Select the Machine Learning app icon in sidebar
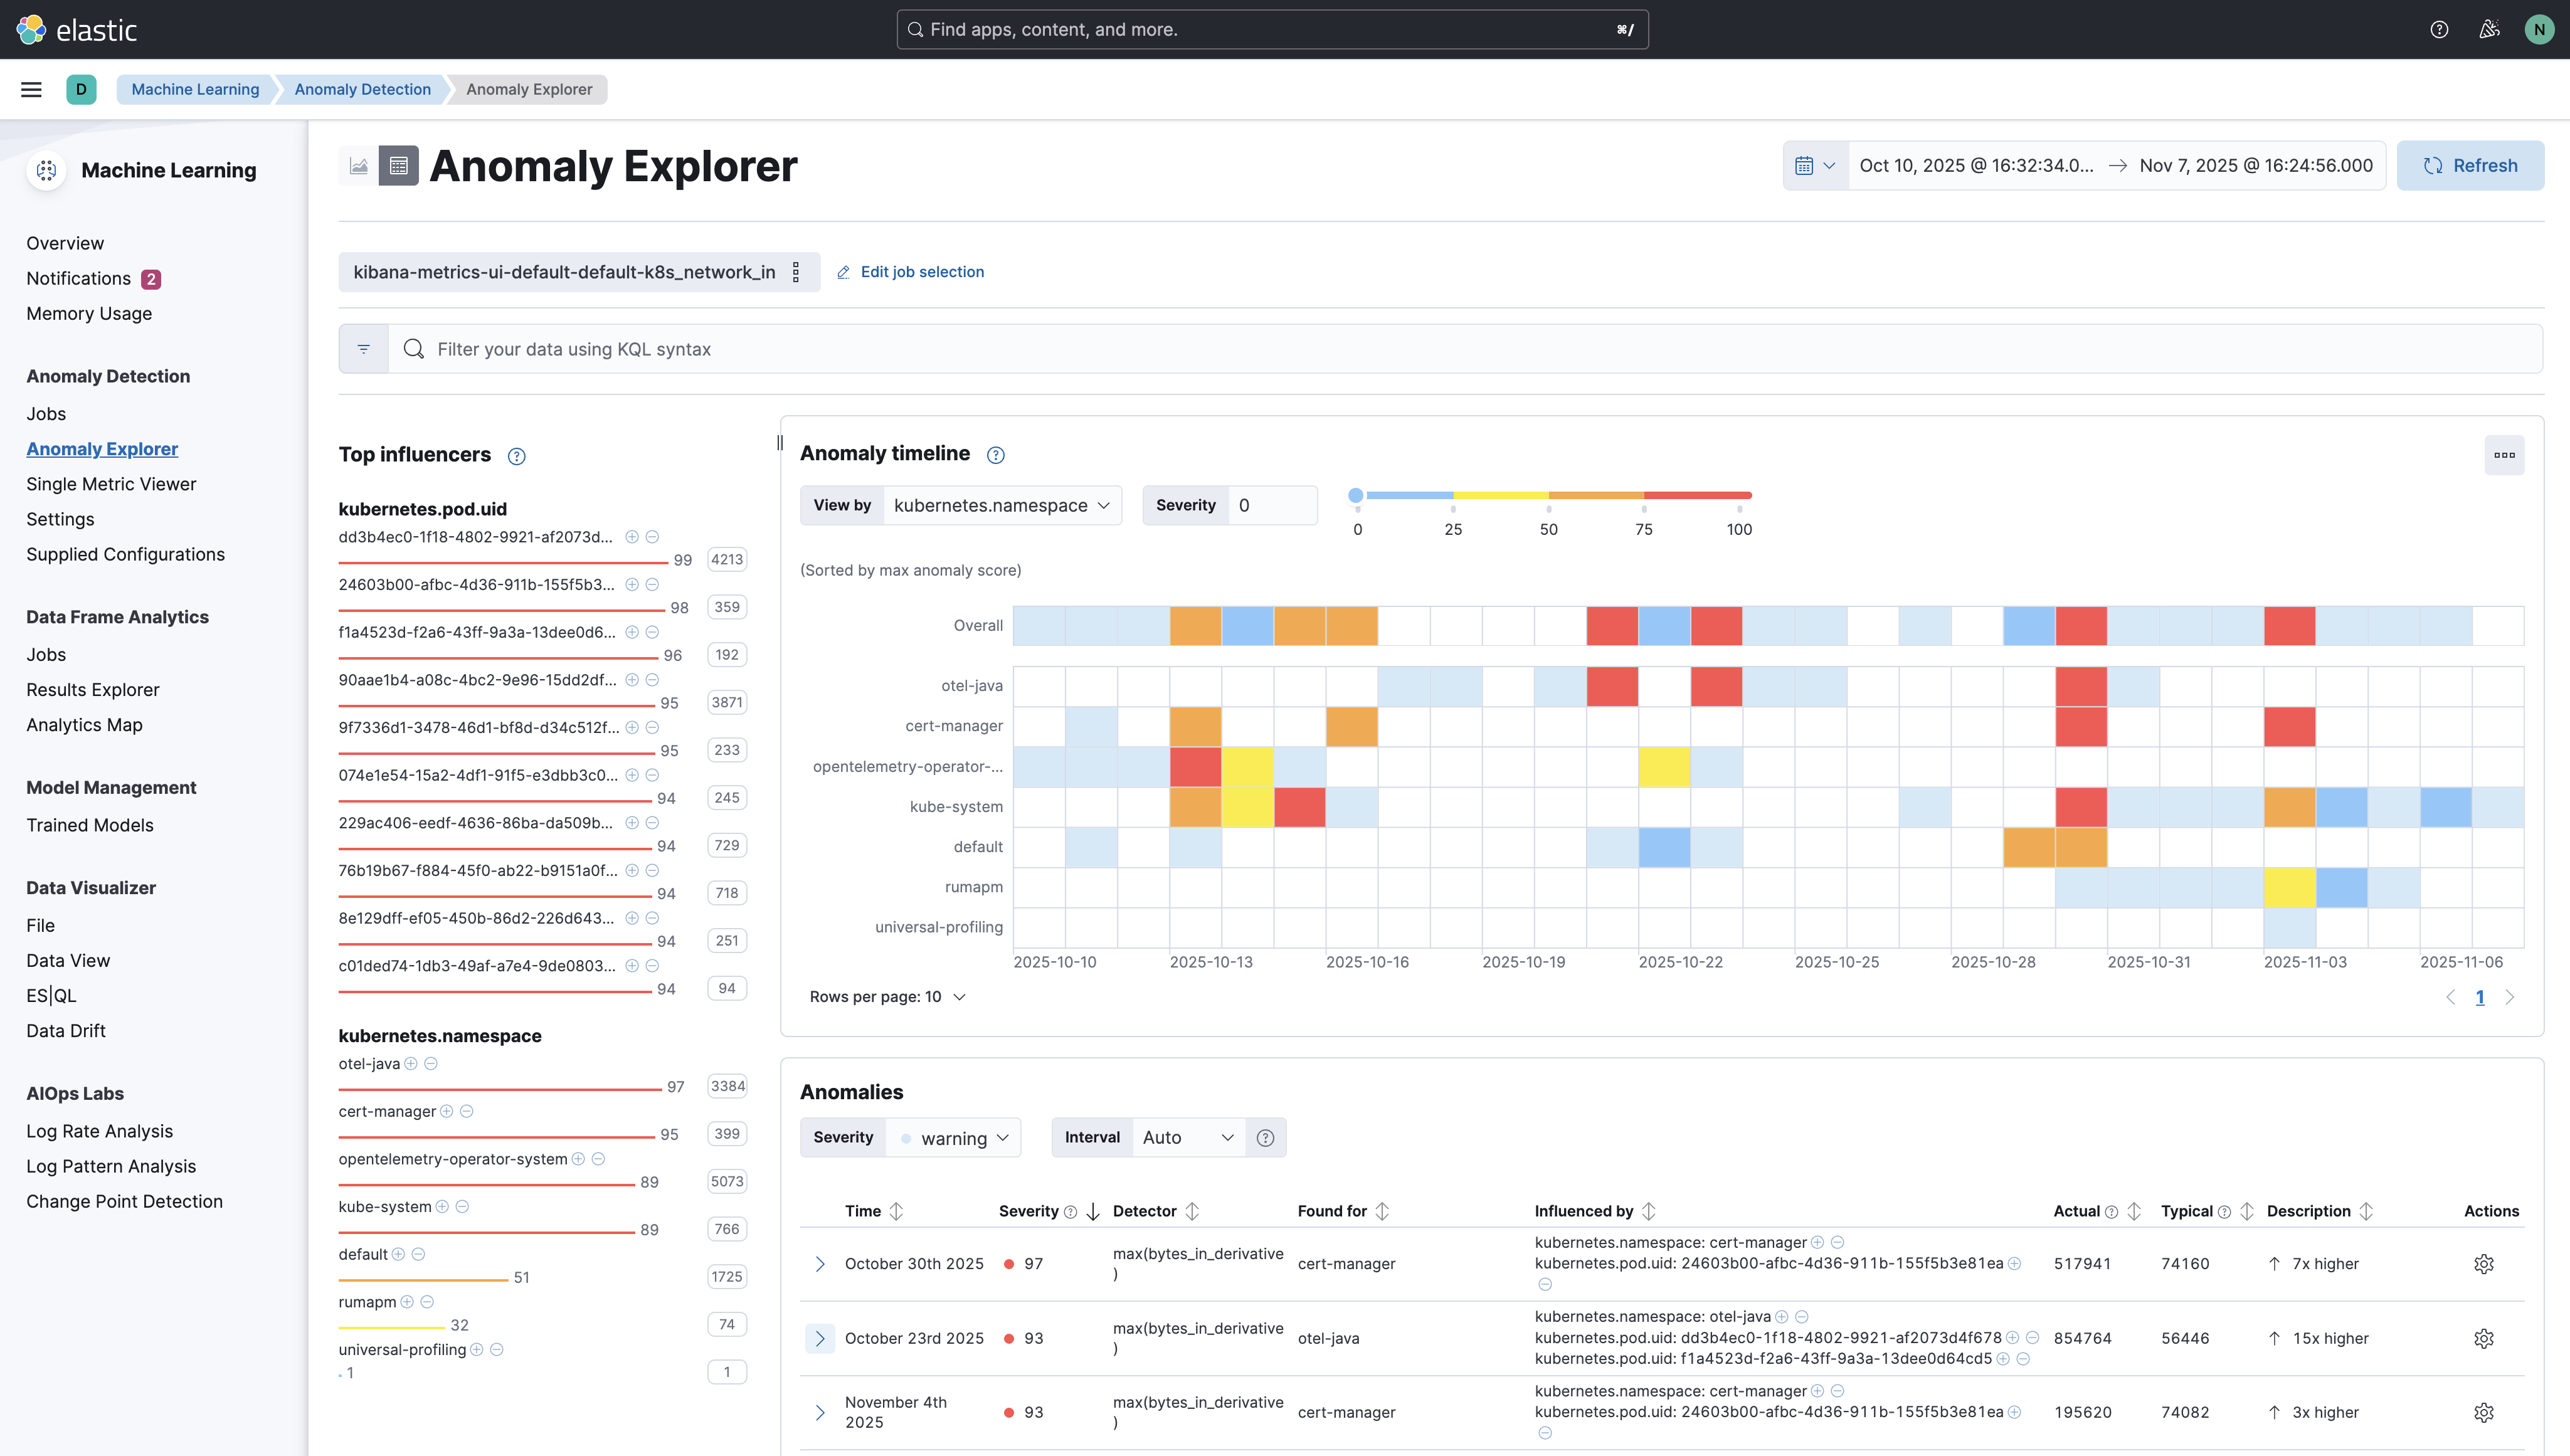The height and width of the screenshot is (1456, 2570). click(46, 170)
